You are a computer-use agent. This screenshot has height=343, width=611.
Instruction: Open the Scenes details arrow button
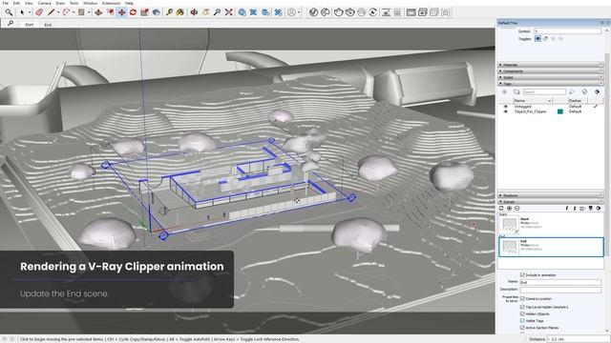coord(599,209)
